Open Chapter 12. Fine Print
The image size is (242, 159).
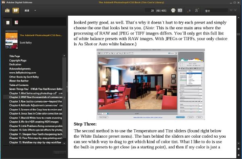click(x=35, y=138)
